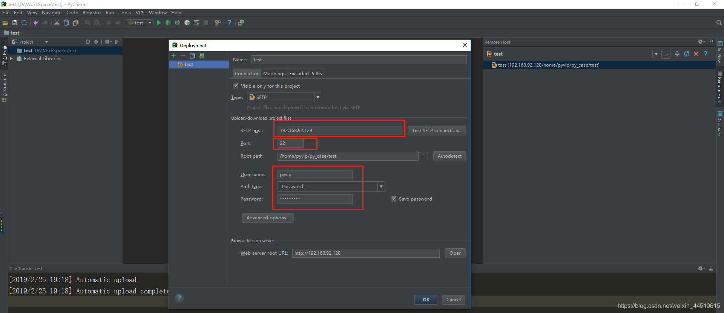Click the blue Help question mark in toolbar

pyautogui.click(x=229, y=23)
